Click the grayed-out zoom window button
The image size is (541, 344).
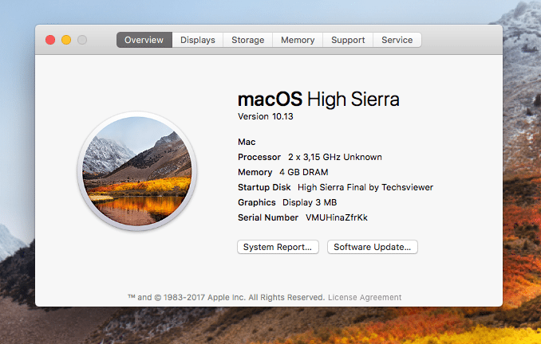click(82, 40)
